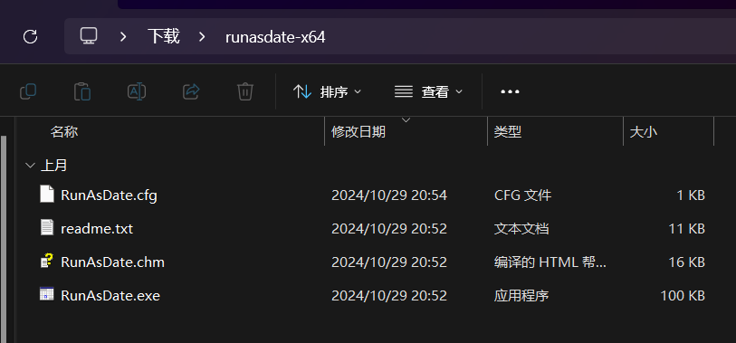This screenshot has width=736, height=343.
Task: Click the 1 KB size cell
Action: (x=691, y=195)
